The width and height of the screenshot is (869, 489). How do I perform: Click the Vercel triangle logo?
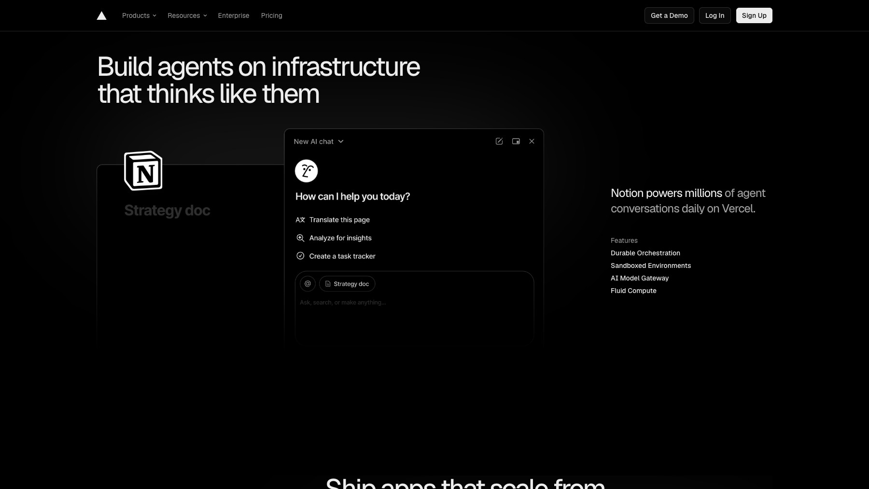point(101,15)
